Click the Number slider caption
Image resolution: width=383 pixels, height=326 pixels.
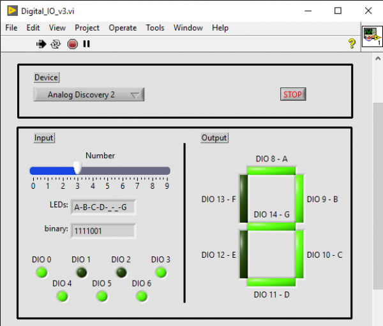tap(100, 156)
